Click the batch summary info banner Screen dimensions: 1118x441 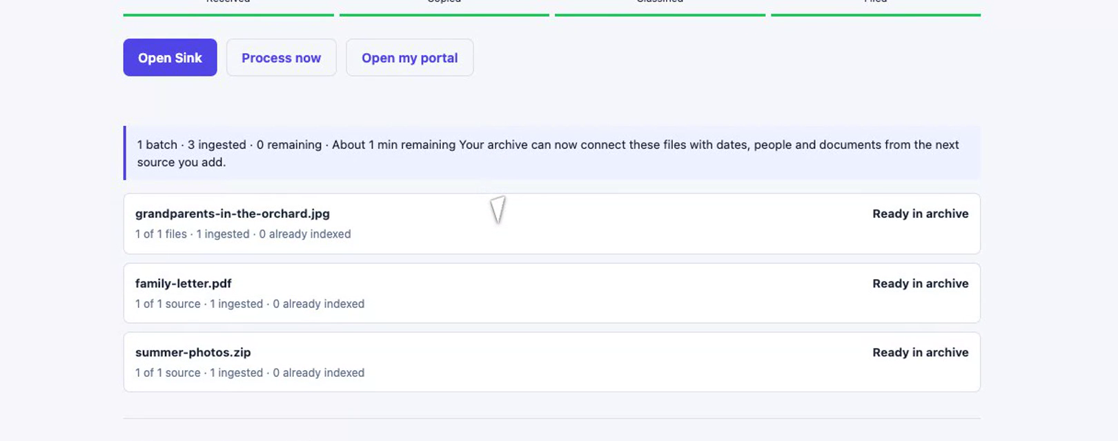pyautogui.click(x=551, y=153)
